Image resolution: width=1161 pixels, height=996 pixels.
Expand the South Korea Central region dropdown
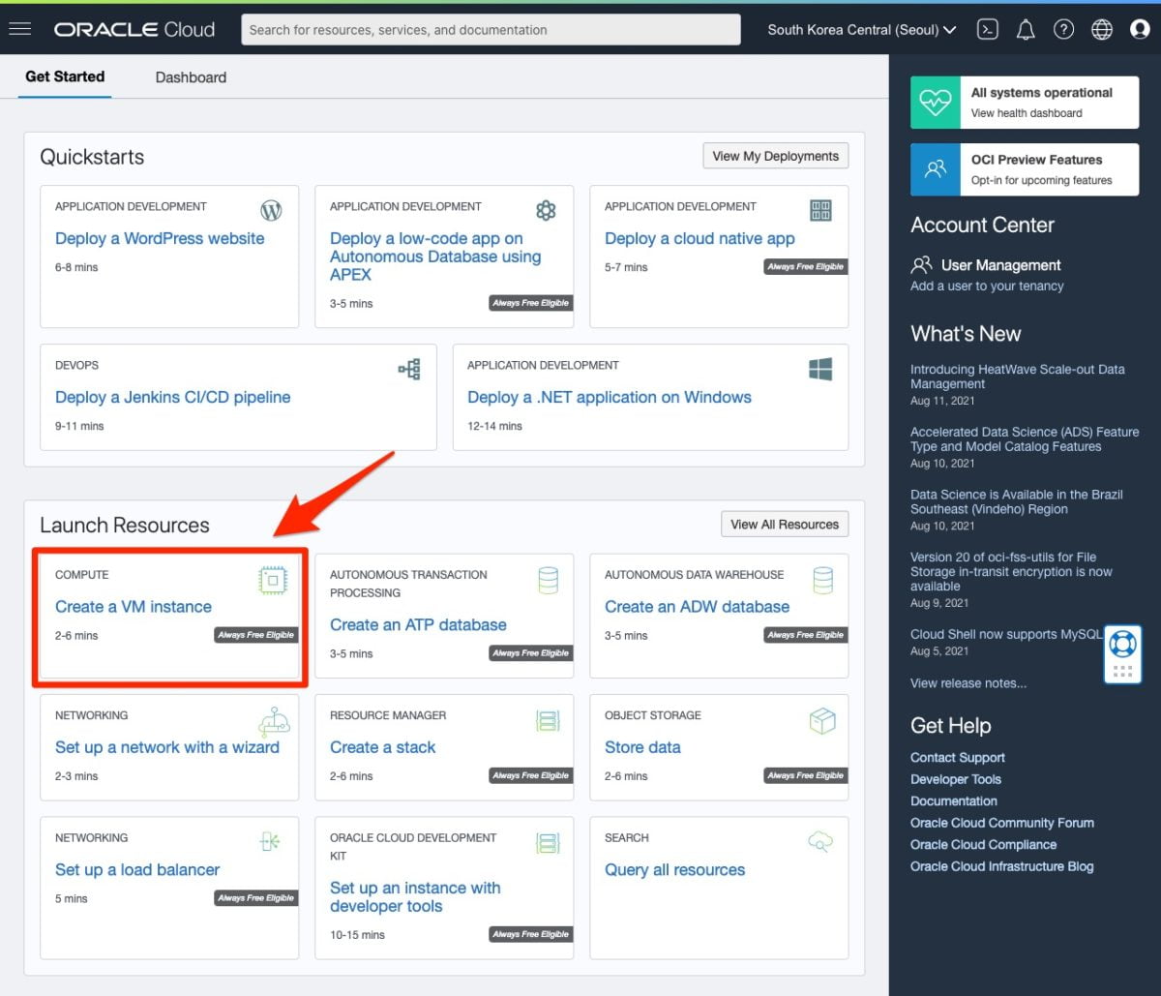859,29
